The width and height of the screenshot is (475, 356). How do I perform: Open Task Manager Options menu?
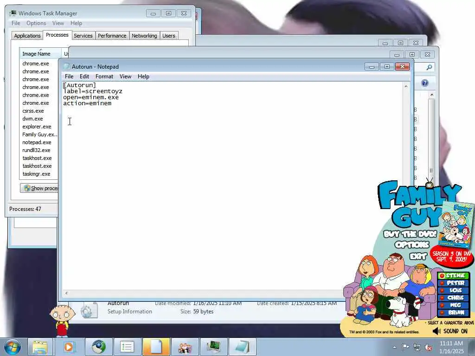(x=36, y=23)
